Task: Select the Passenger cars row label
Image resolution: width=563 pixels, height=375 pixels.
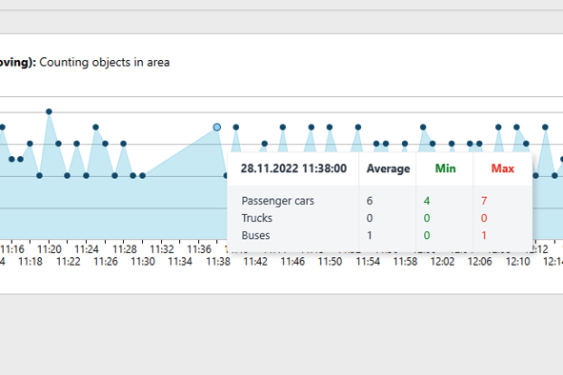Action: [277, 201]
